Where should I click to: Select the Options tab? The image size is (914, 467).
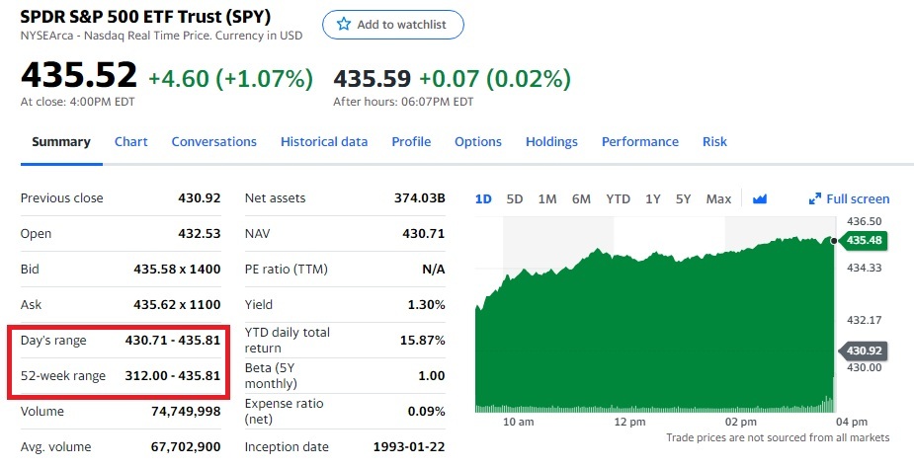[x=478, y=141]
